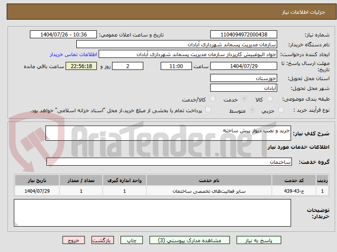Screen dimensions: 337x252
Task: Open مشاهده مدارک پیوستی (3) attachments
Action: point(189,240)
